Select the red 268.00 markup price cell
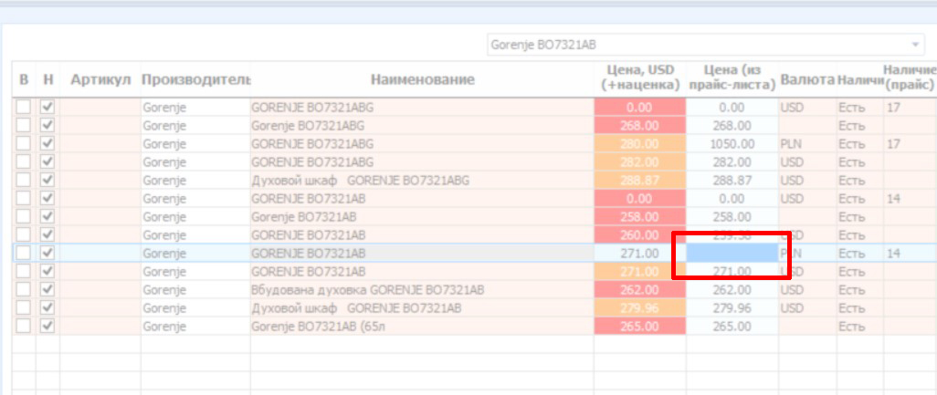 640,126
